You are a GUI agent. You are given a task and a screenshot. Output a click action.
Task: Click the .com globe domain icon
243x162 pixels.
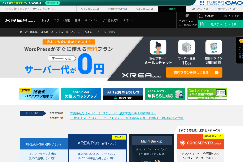[x=214, y=47]
